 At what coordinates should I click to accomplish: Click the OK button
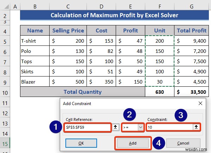point(81,143)
